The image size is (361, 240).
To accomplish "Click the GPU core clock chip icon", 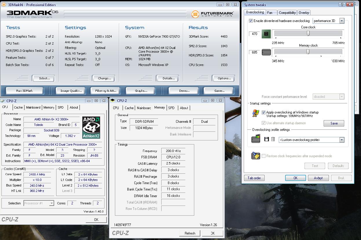I will click(x=266, y=34).
